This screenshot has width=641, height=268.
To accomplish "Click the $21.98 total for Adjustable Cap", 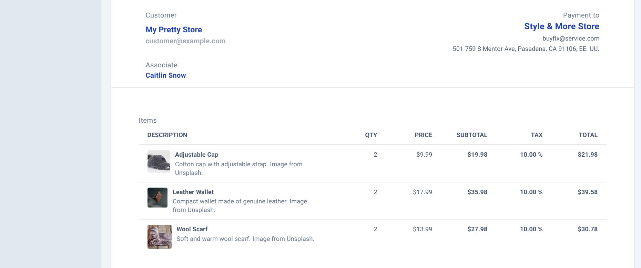I will tap(588, 155).
